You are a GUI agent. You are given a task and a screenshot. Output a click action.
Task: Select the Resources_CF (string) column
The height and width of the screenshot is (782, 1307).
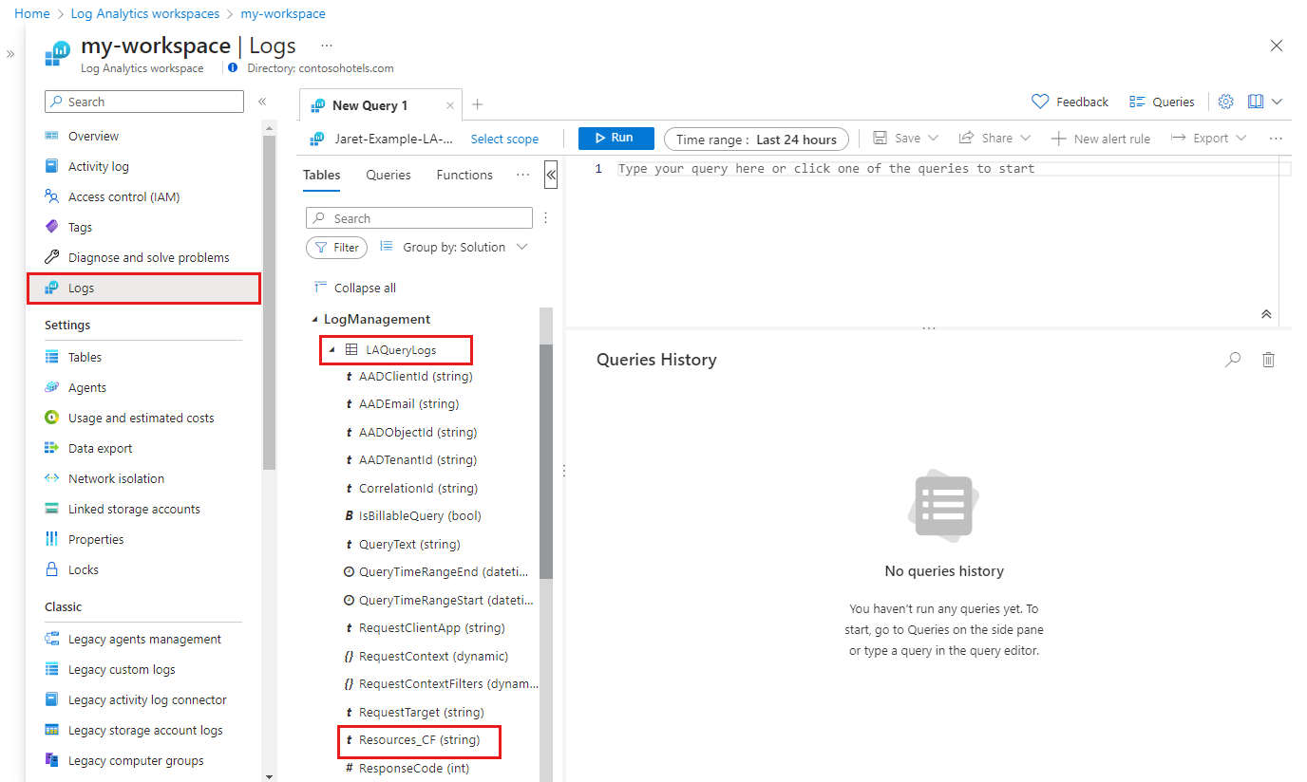[419, 740]
